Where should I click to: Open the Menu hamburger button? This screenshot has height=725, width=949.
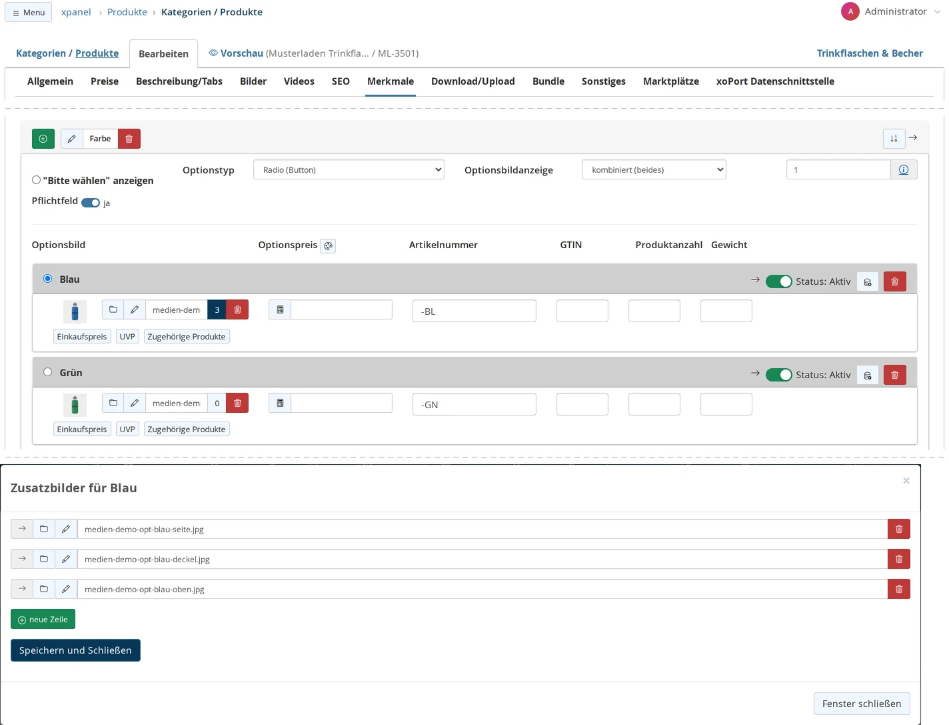click(x=29, y=13)
